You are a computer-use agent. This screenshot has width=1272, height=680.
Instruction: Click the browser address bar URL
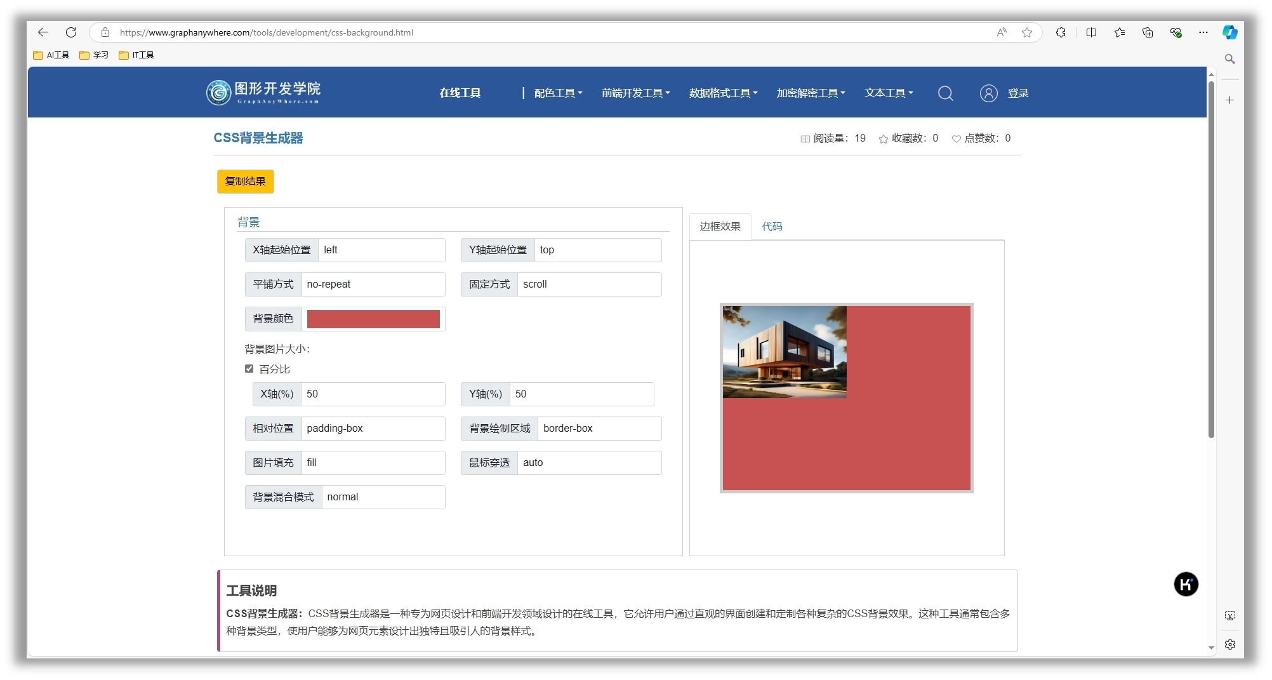[267, 32]
